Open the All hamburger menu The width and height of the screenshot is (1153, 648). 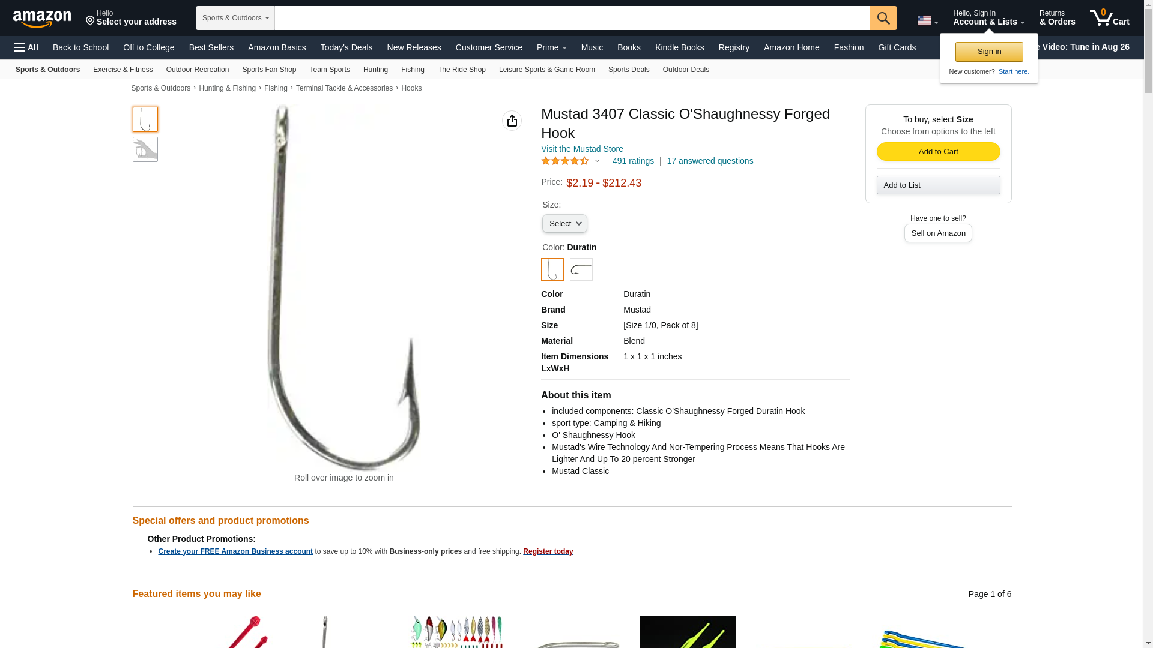coord(26,47)
